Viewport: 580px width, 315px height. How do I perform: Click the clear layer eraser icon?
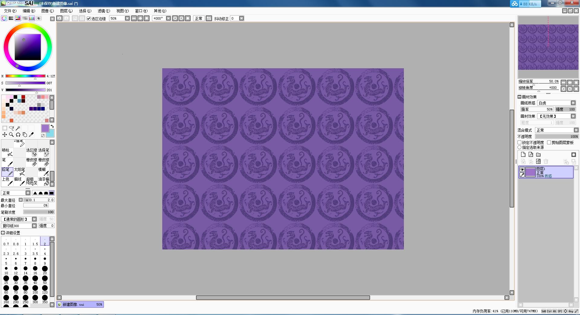538,162
